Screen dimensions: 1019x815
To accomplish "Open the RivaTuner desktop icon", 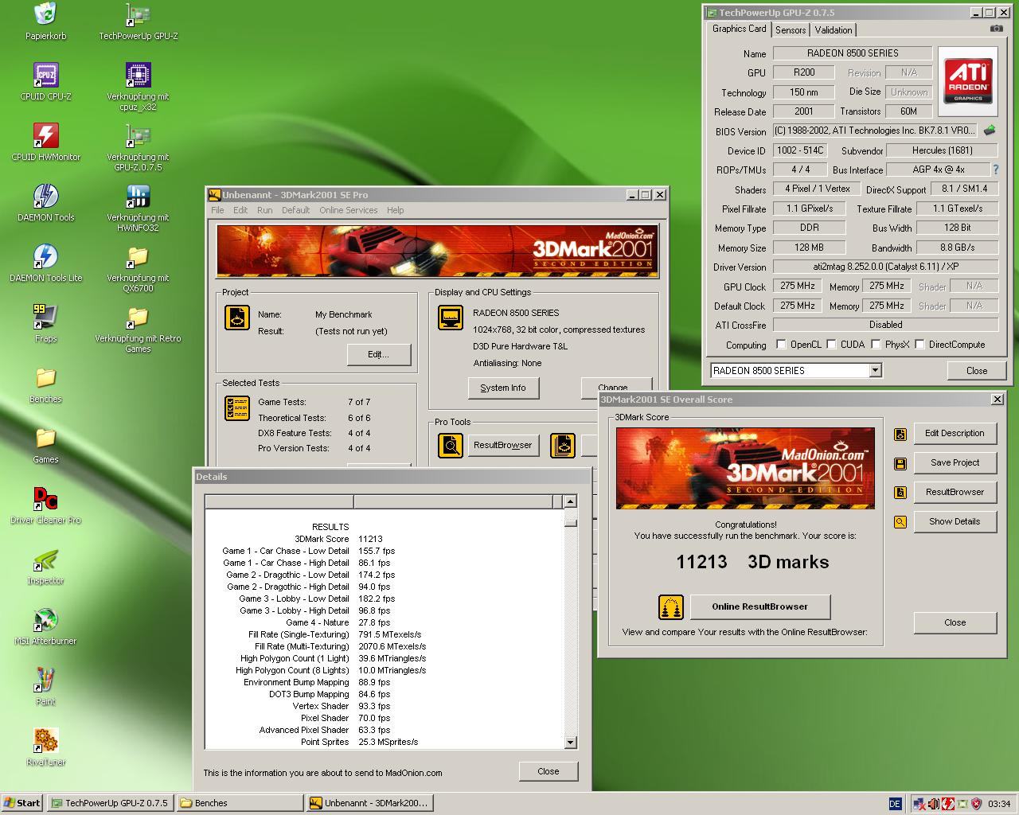I will 45,741.
